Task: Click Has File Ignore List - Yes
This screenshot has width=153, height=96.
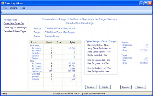Action: (98, 71)
